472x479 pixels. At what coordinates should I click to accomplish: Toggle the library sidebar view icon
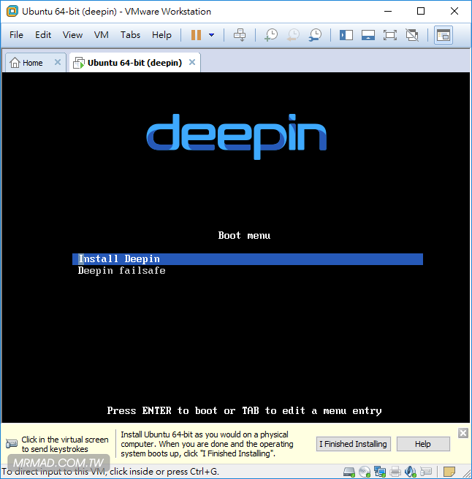346,35
